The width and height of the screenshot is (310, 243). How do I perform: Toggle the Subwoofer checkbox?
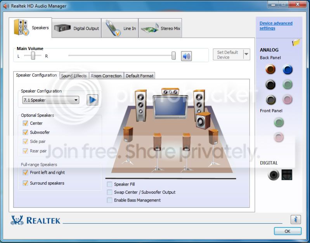(x=25, y=132)
